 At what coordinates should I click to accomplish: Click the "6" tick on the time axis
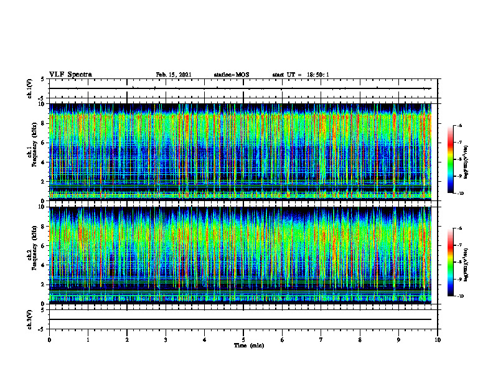point(283,340)
